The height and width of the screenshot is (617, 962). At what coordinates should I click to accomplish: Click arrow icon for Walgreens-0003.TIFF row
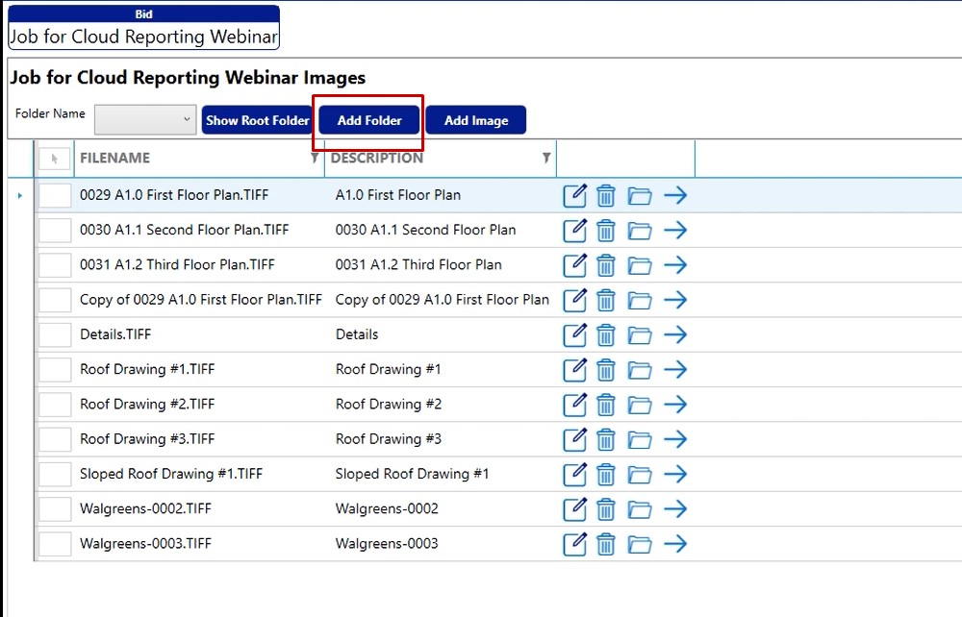click(x=675, y=544)
